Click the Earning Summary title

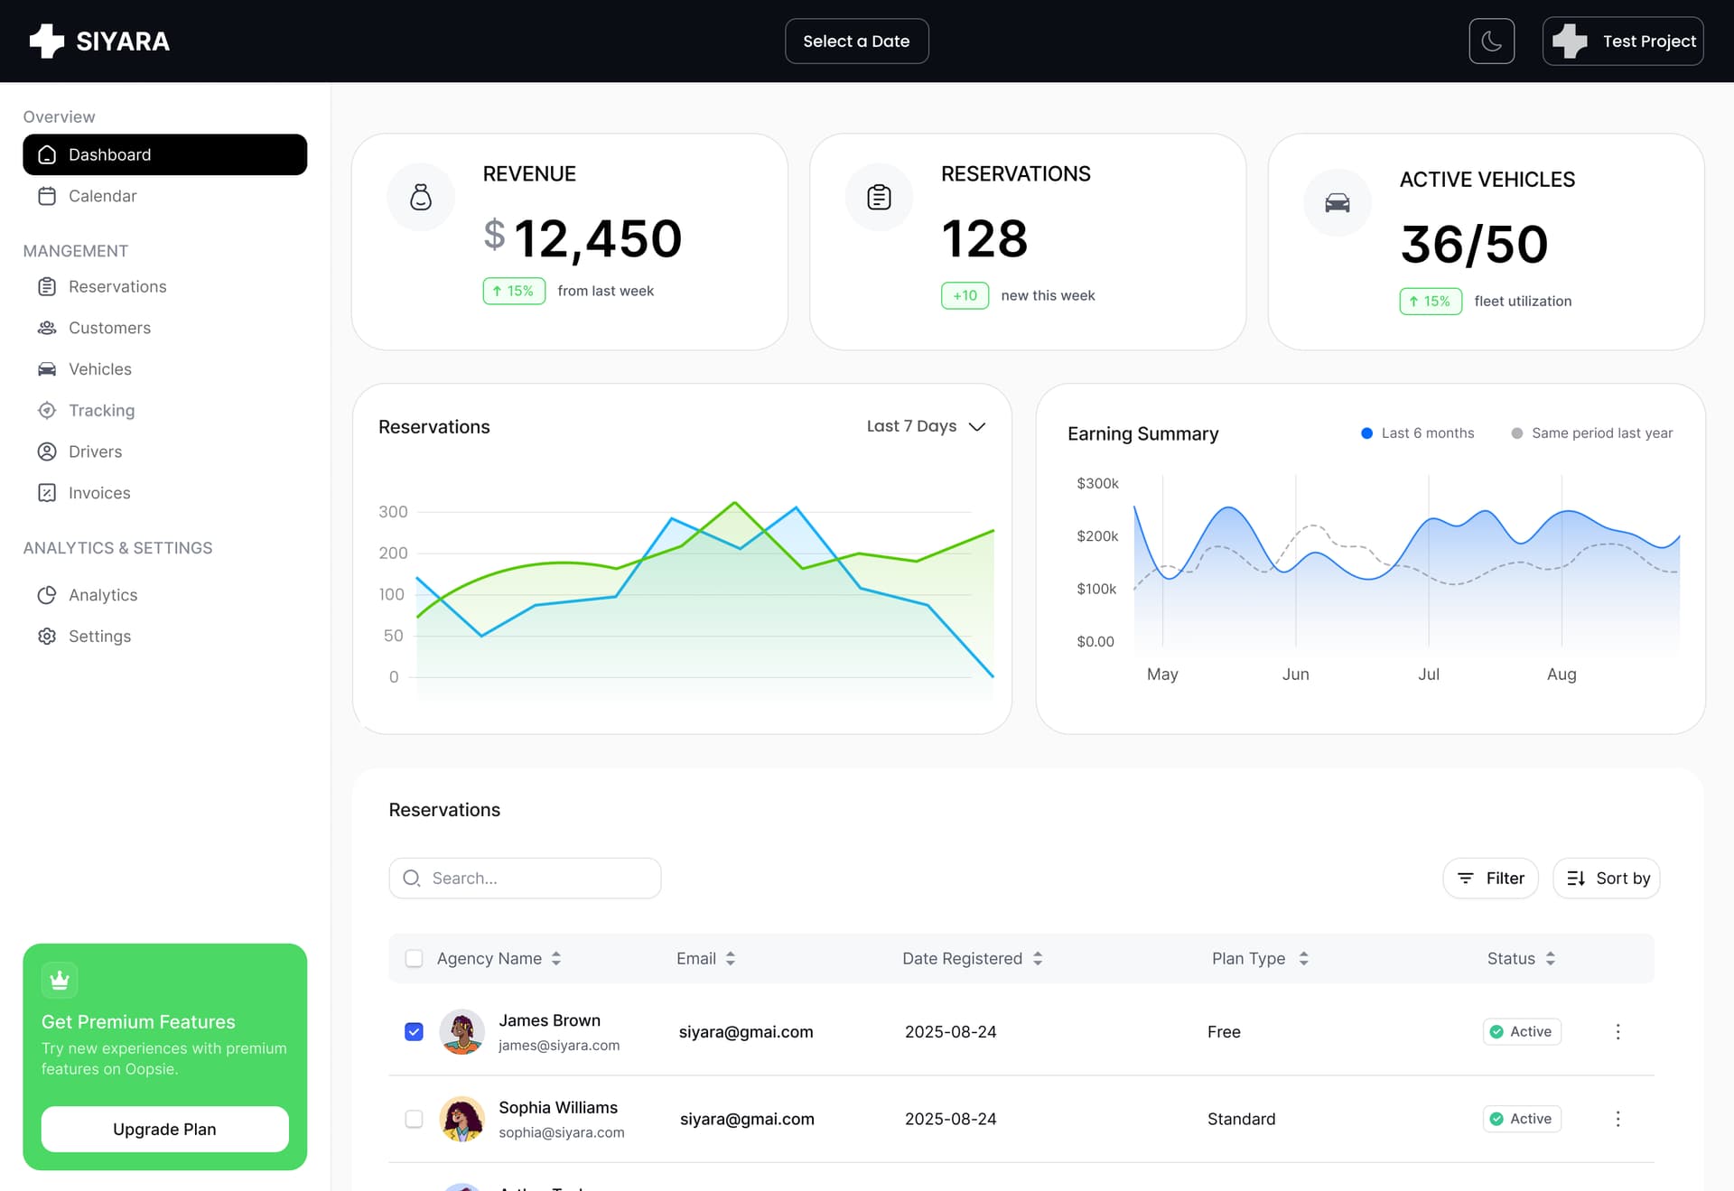tap(1142, 433)
